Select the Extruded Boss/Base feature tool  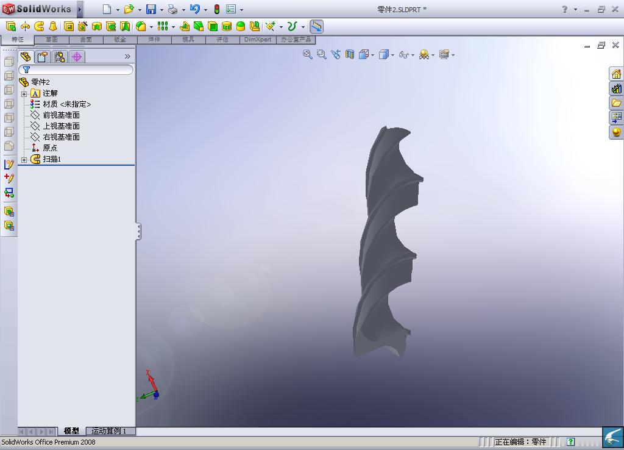[11, 27]
